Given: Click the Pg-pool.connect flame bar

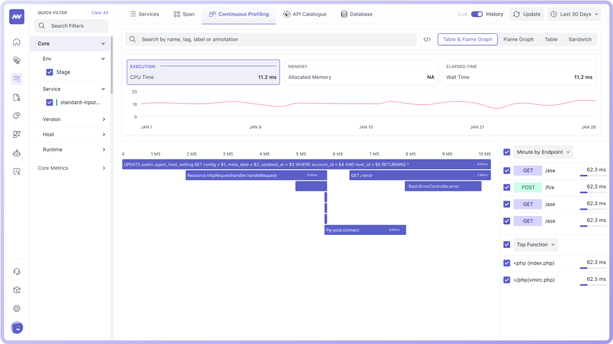Looking at the screenshot, I should (x=365, y=230).
